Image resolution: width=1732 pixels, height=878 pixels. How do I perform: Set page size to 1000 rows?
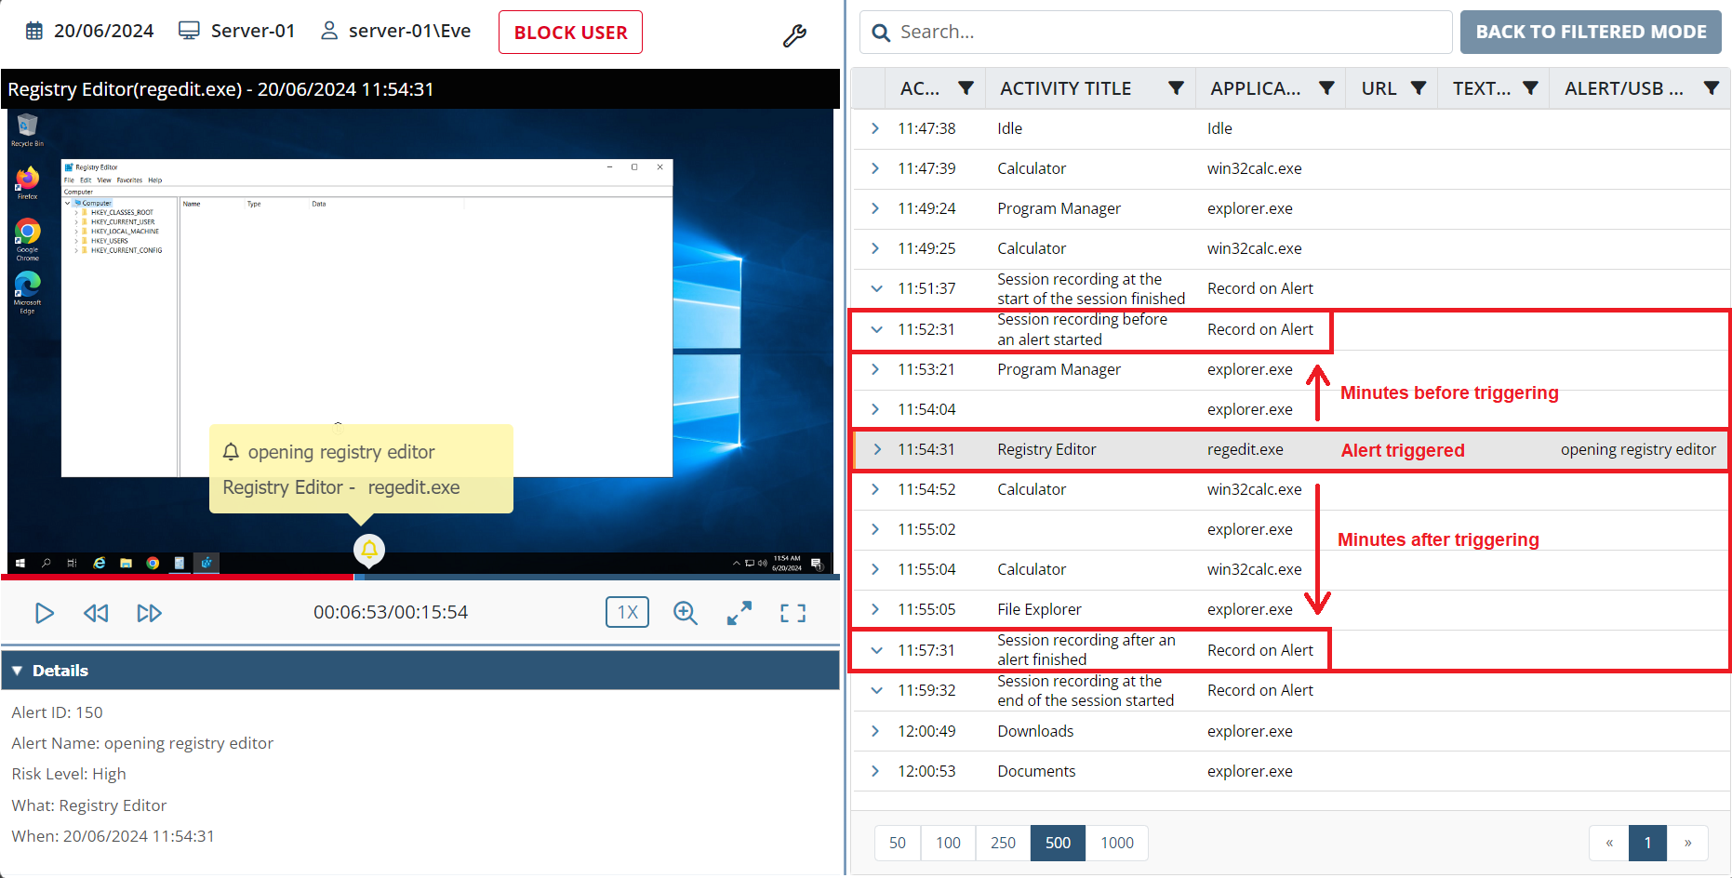coord(1116,843)
